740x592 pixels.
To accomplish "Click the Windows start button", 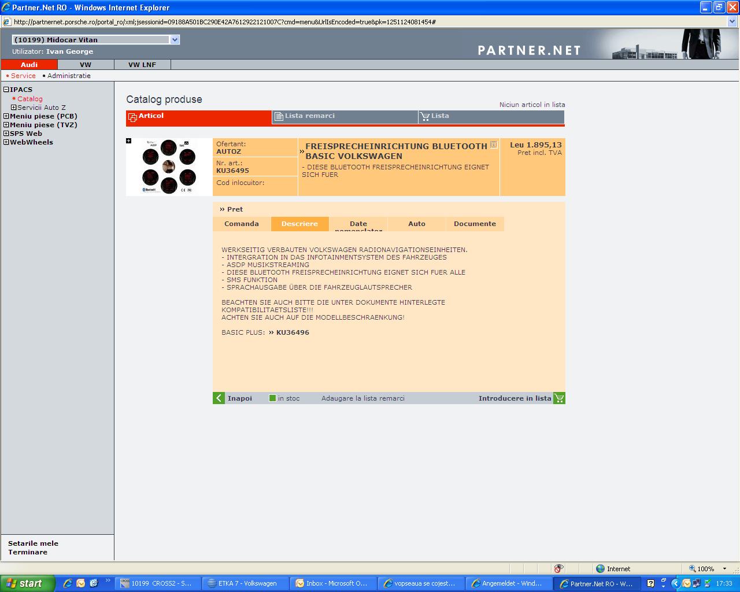I will 28,583.
